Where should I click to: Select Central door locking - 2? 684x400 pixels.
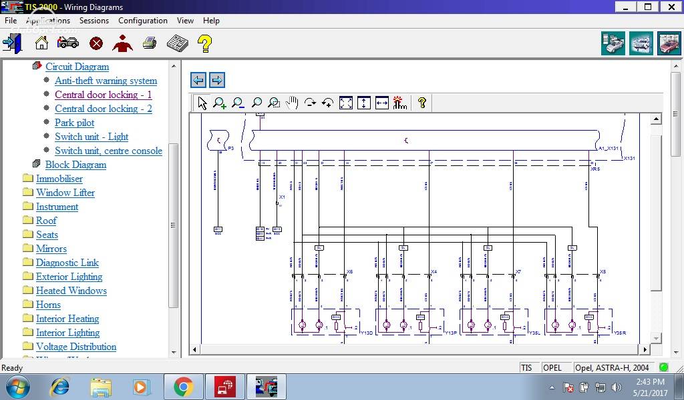pyautogui.click(x=104, y=109)
